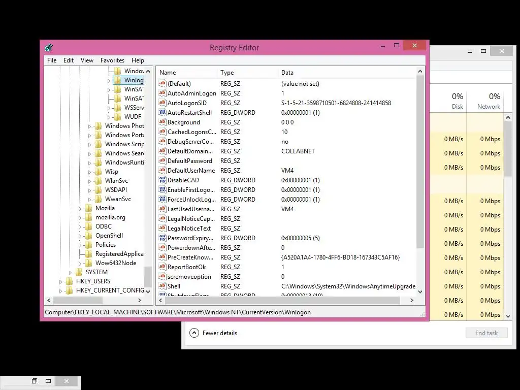The height and width of the screenshot is (390, 520).
Task: Click the AutoRestartShell DWORD value icon
Action: (162, 112)
